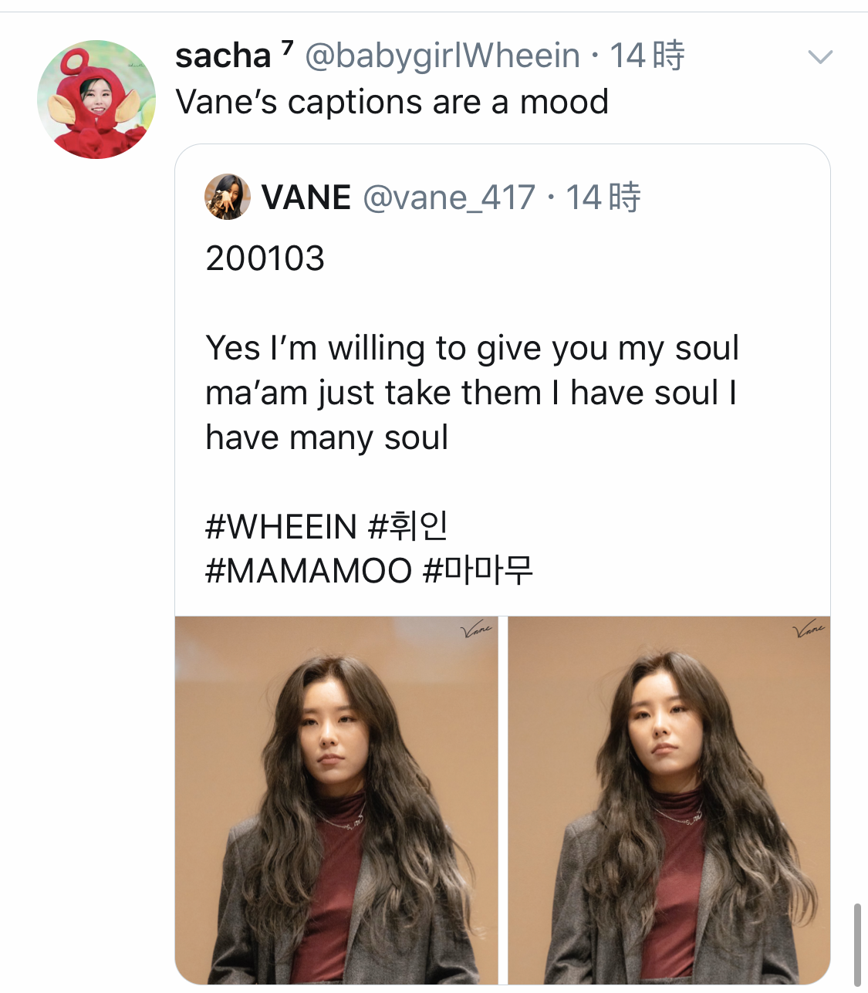Click the Vane watermark on the right photo
Screen dimensions: 868x993
coord(809,630)
